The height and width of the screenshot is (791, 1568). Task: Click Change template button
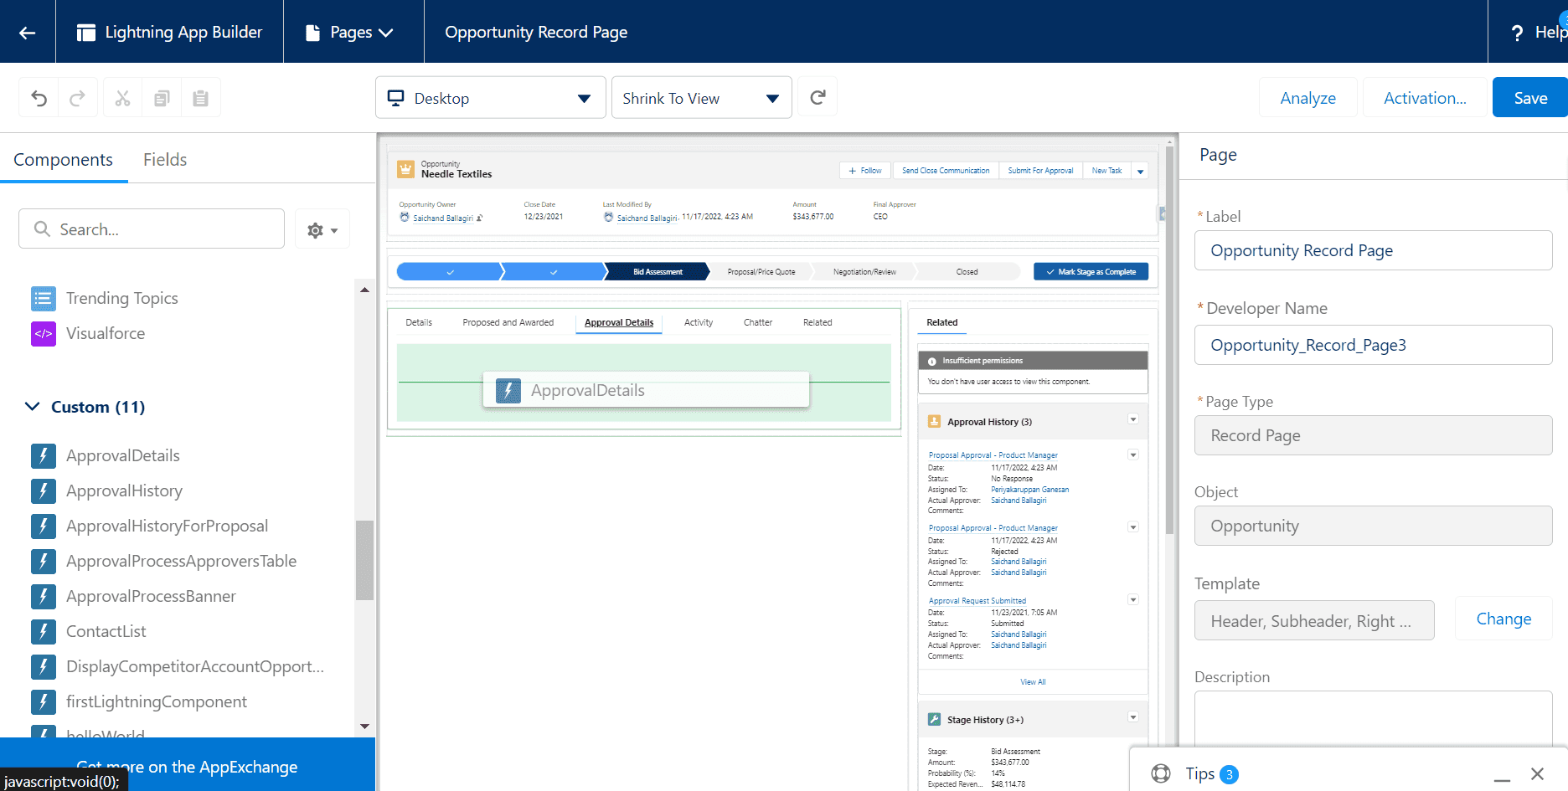tap(1504, 619)
